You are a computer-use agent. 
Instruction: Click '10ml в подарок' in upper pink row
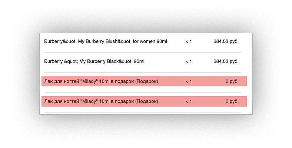pos(116,81)
